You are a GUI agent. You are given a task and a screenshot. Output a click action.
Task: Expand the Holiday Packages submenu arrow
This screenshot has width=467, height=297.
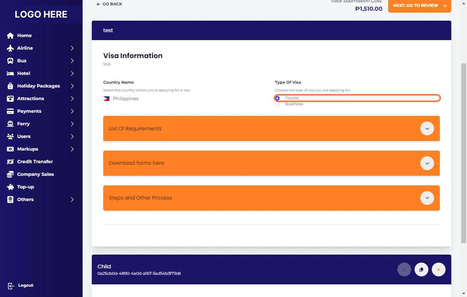point(72,86)
